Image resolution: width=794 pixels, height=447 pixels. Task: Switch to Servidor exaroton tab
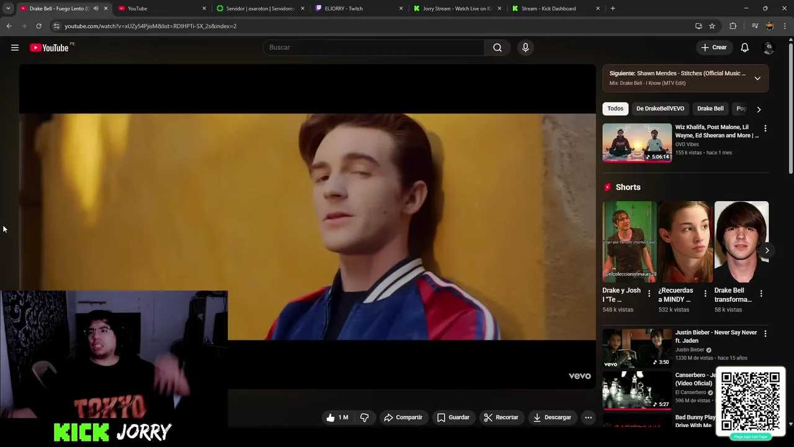click(x=261, y=9)
